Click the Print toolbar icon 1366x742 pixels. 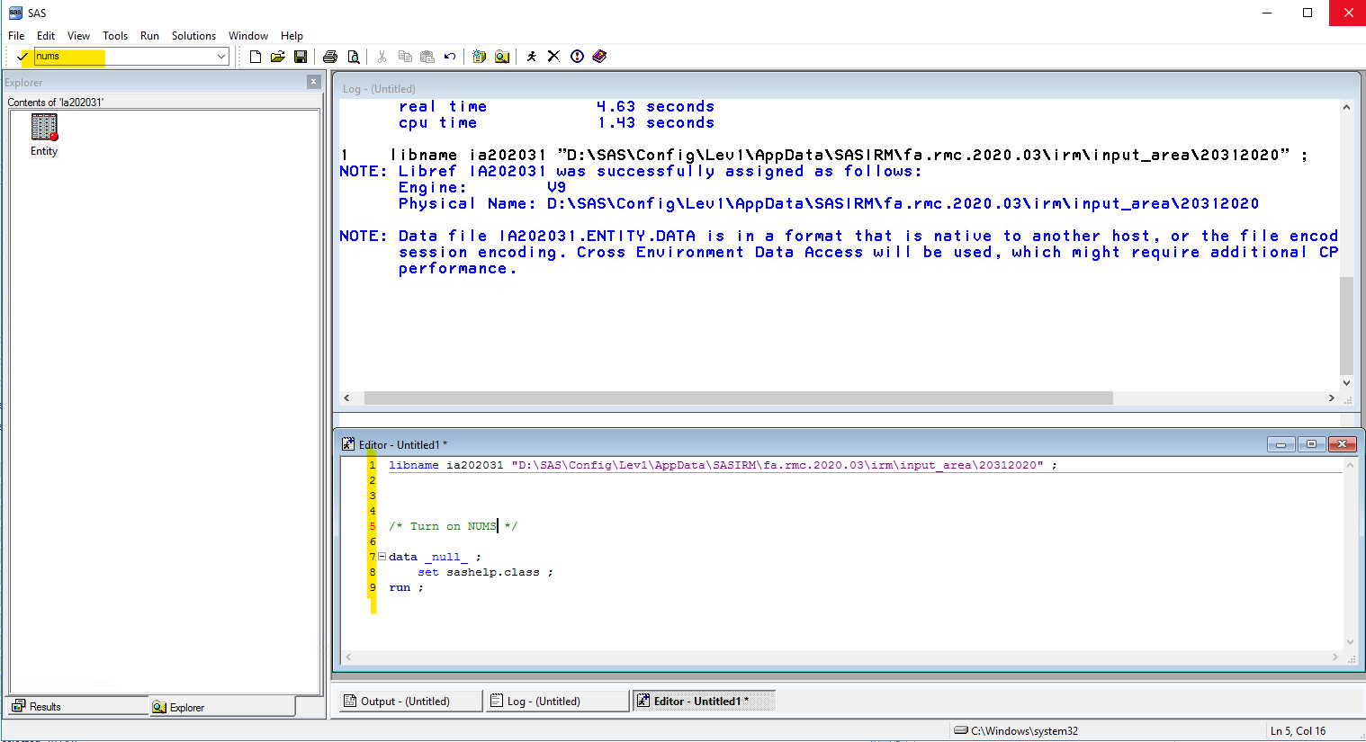330,57
